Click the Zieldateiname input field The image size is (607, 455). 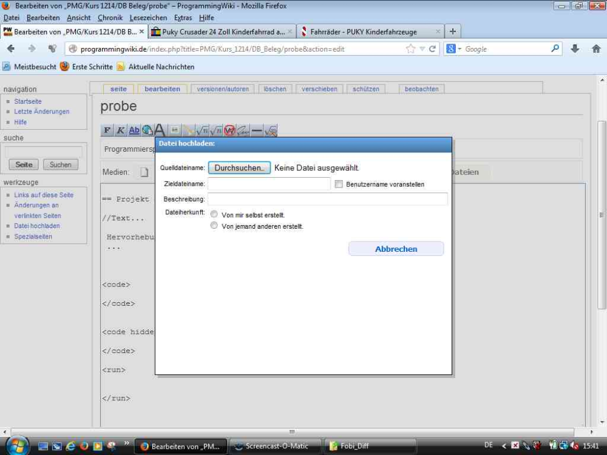click(269, 184)
